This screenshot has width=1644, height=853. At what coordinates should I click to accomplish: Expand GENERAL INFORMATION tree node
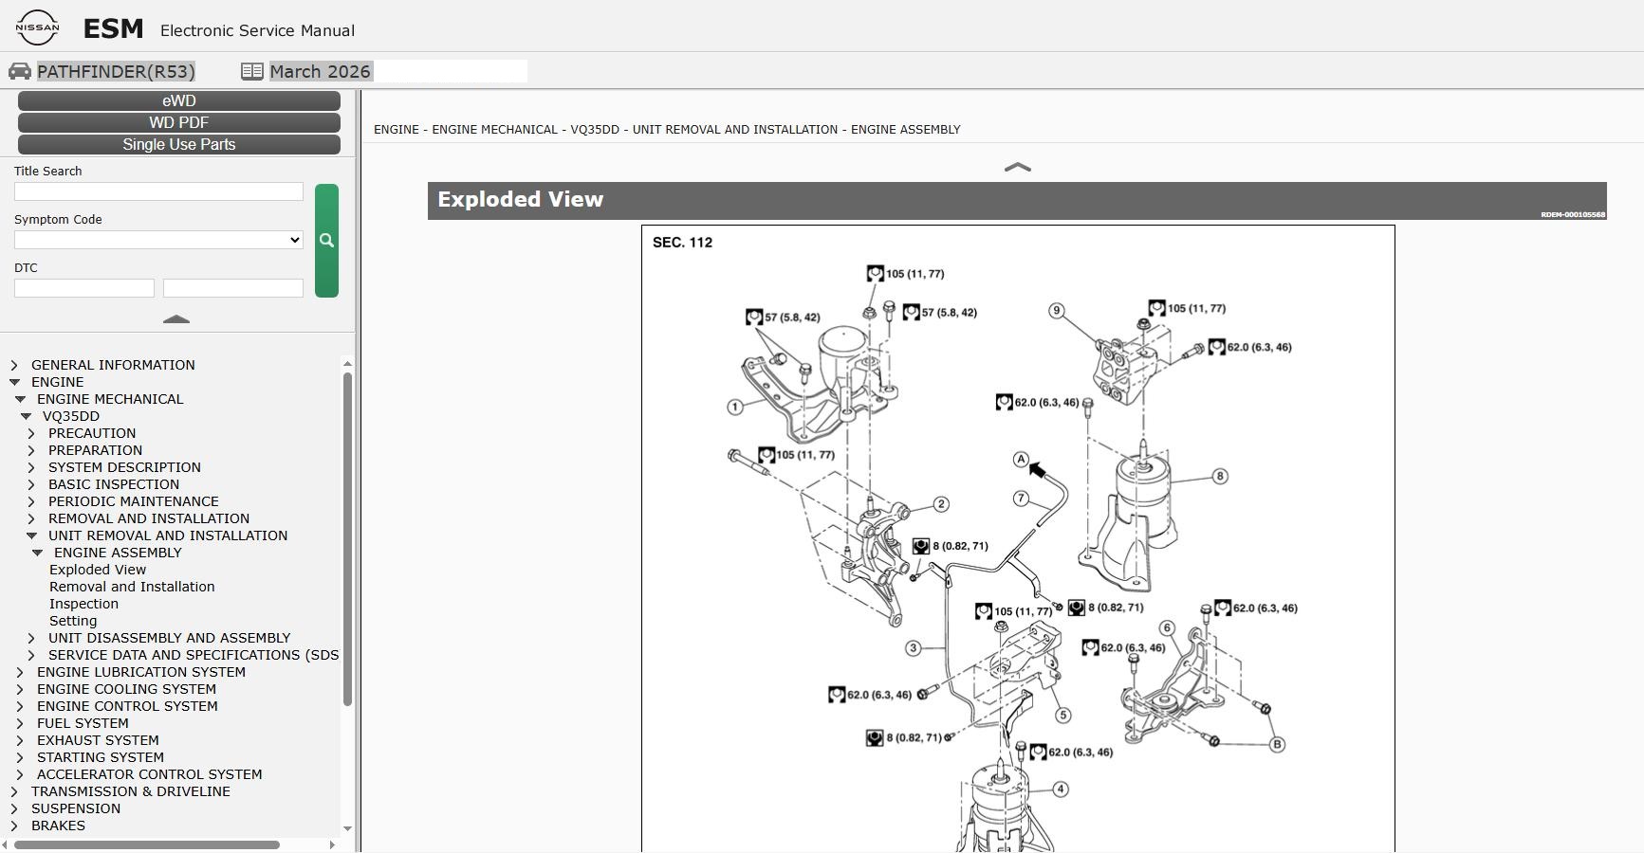click(14, 365)
